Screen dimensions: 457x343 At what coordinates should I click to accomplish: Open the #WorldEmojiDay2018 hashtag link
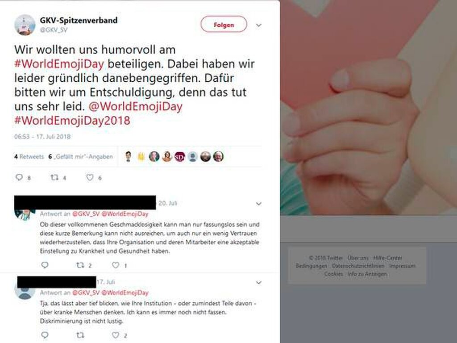pyautogui.click(x=72, y=121)
